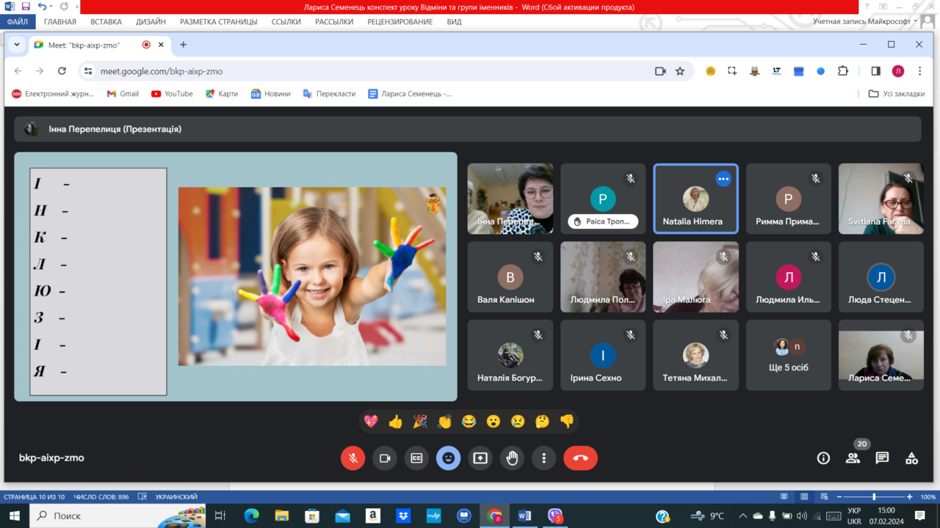Send sparkling heart reaction
This screenshot has height=528, width=940.
(371, 421)
